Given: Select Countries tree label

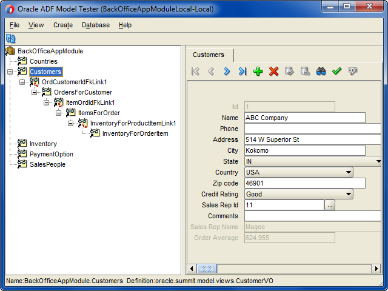Looking at the screenshot, I should coord(44,61).
